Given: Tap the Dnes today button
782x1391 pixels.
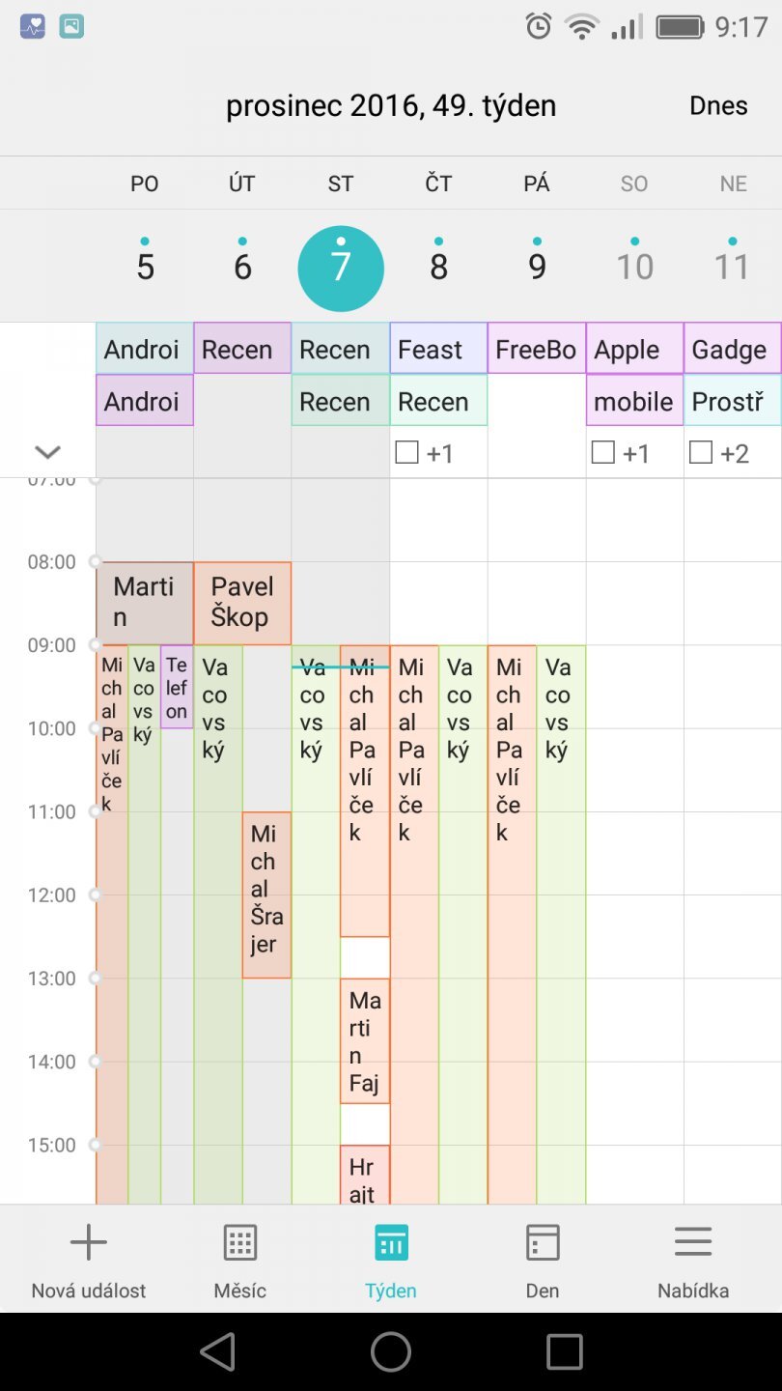Looking at the screenshot, I should (718, 105).
